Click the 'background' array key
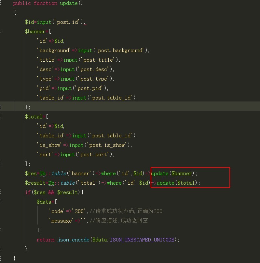This screenshot has width=260, height=263. (x=54, y=51)
